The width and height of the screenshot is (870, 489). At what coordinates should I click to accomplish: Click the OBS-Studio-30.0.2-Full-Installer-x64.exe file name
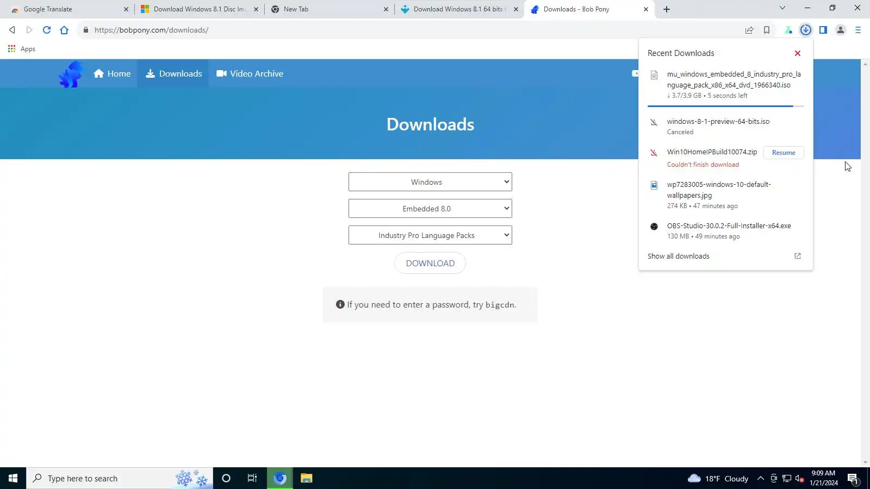[729, 226]
